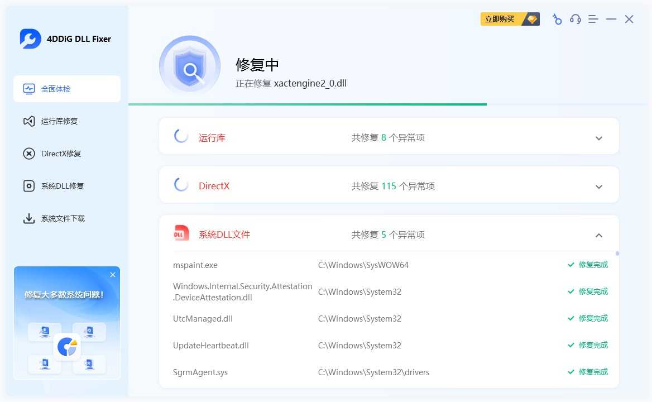Screen dimensions: 652x402
Task: Click the 立即购买 purchase button
Action: [510, 19]
